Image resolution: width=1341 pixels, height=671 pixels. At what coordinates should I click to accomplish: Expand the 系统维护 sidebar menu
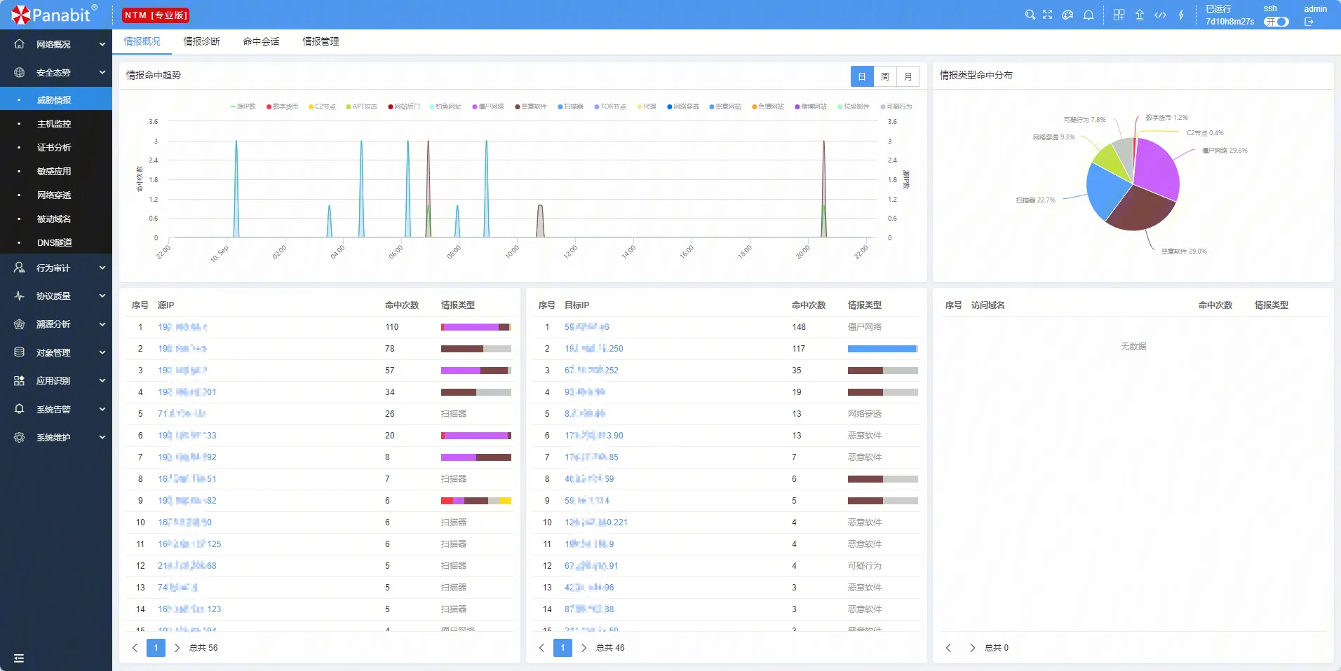coord(56,437)
